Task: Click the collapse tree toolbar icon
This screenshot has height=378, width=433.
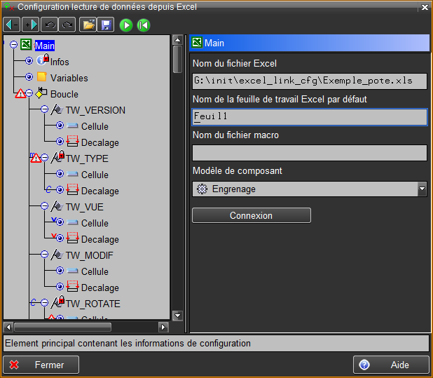Action: tap(12, 25)
